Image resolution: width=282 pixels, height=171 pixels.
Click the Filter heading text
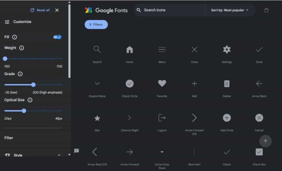(x=8, y=138)
